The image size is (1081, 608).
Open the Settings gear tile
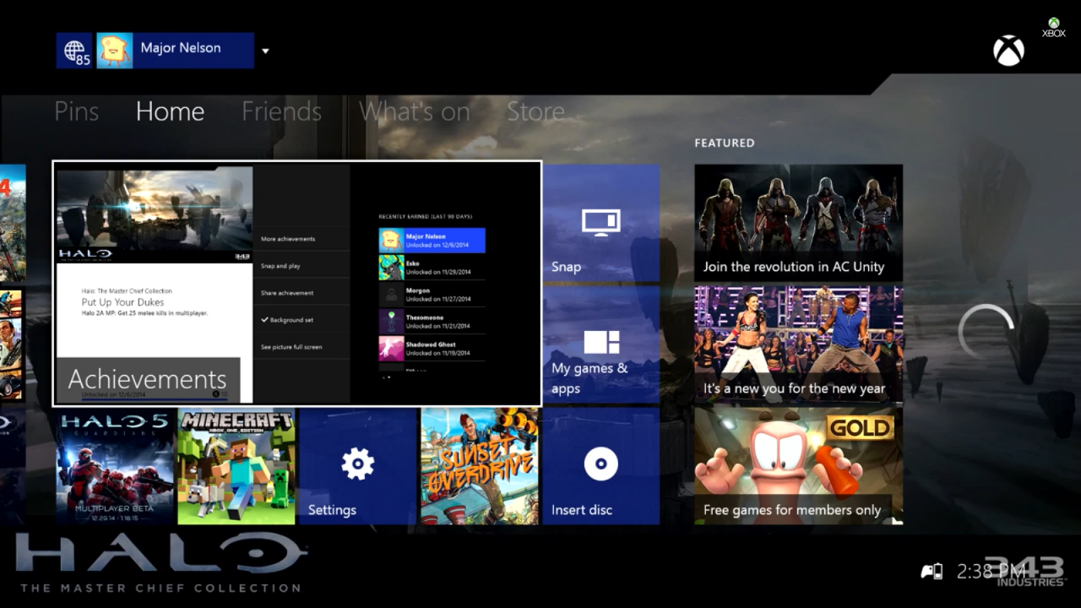click(358, 466)
